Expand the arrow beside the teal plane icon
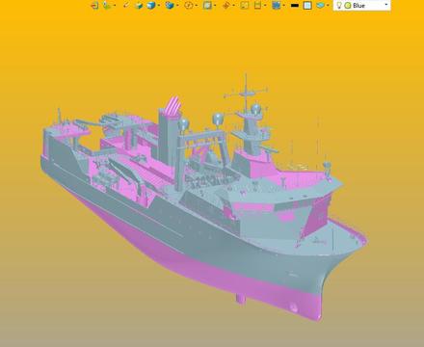The image size is (424, 347). [x=328, y=6]
